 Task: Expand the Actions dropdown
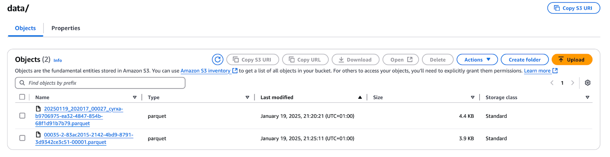click(477, 59)
